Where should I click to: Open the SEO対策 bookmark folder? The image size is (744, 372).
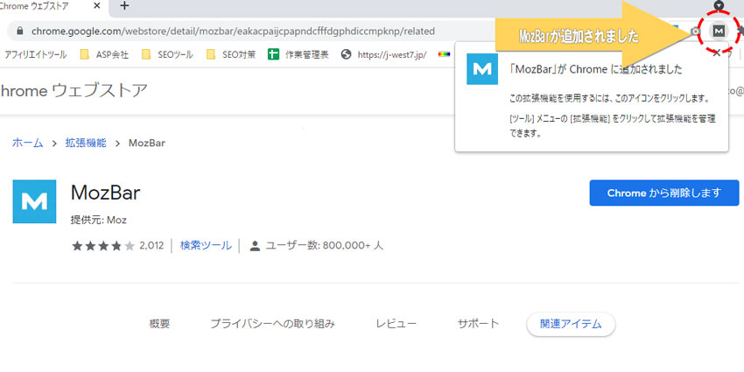pos(231,54)
